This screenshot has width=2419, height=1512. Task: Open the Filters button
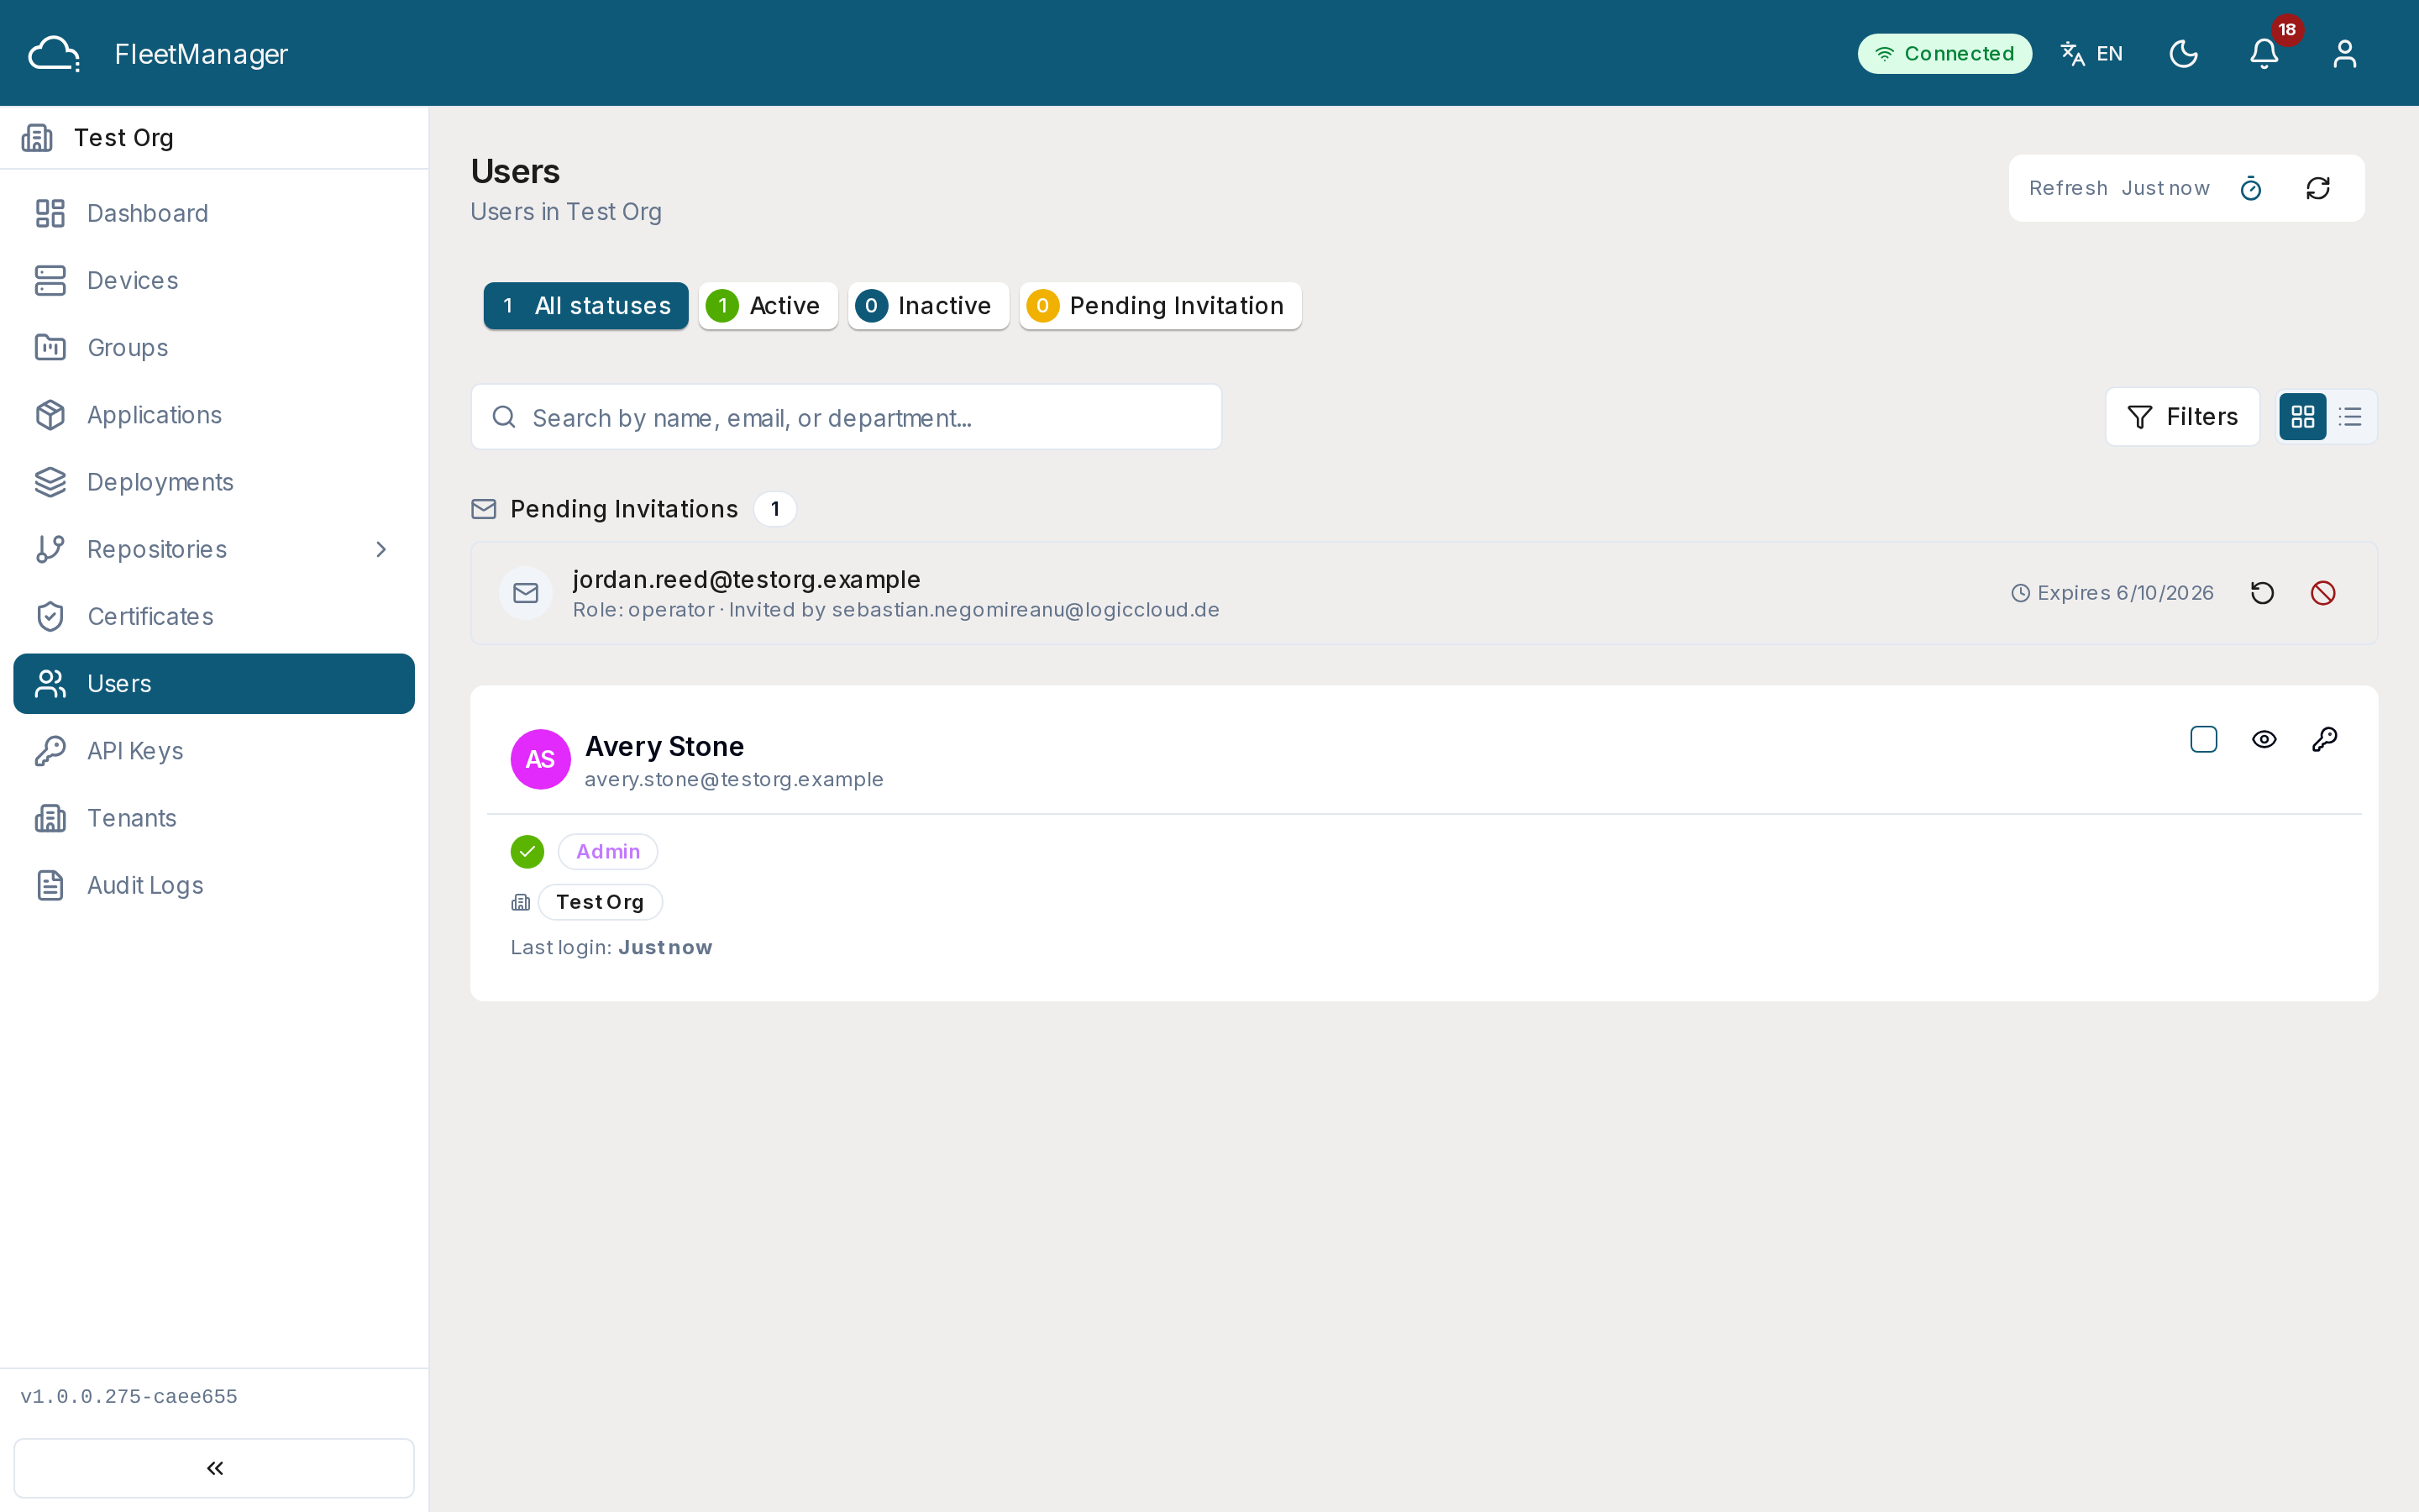point(2182,417)
